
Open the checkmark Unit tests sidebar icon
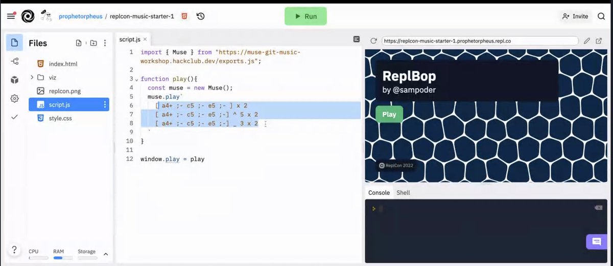[14, 117]
